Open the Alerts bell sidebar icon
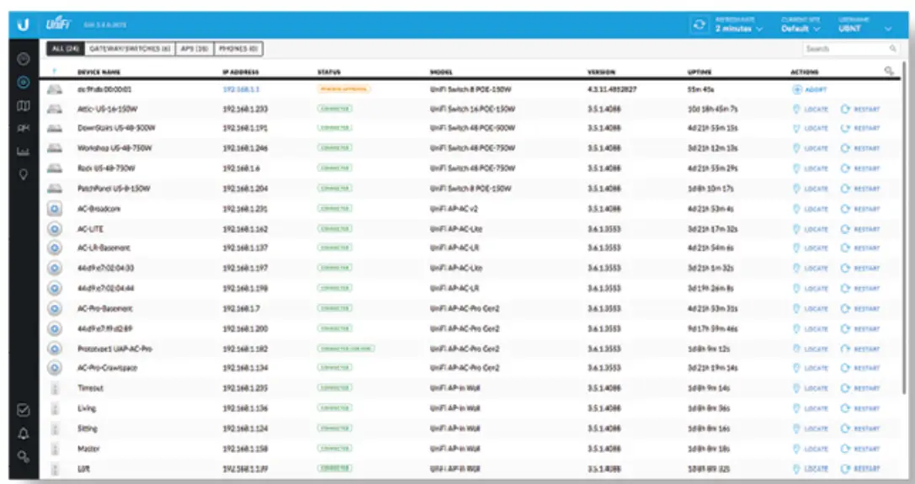Screen dimensions: 915x484 tap(24, 433)
